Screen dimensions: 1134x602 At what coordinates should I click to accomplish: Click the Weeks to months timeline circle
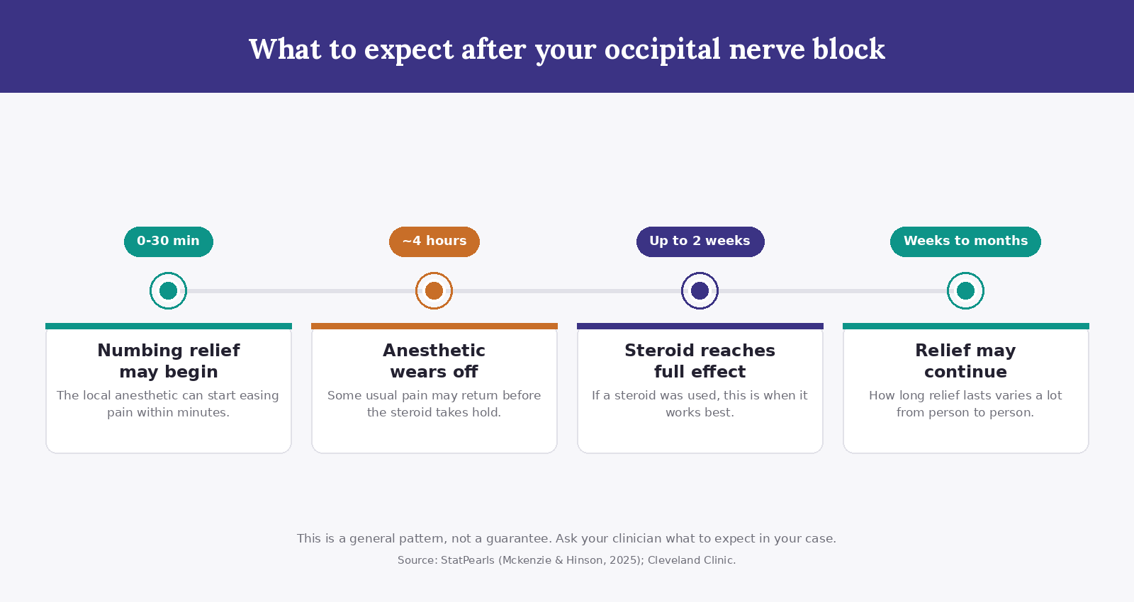point(965,290)
